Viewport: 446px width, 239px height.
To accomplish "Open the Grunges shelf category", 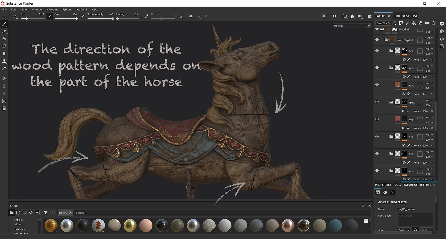I will click(19, 229).
